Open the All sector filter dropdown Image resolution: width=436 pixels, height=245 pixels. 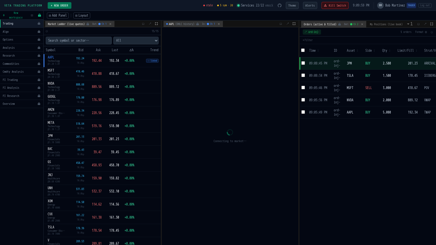136,41
